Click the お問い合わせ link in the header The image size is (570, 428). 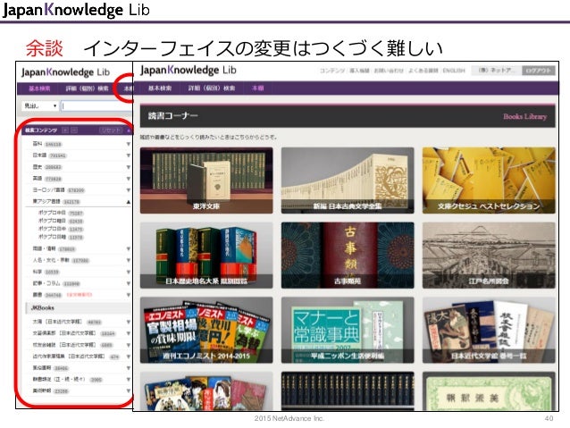[389, 71]
